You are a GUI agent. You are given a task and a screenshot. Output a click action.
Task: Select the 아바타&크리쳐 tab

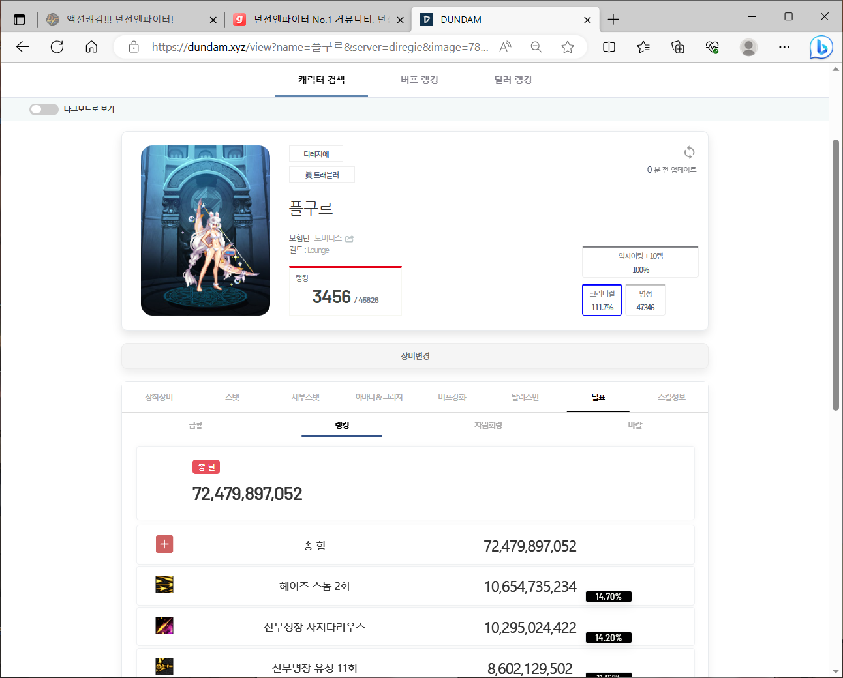(x=379, y=397)
